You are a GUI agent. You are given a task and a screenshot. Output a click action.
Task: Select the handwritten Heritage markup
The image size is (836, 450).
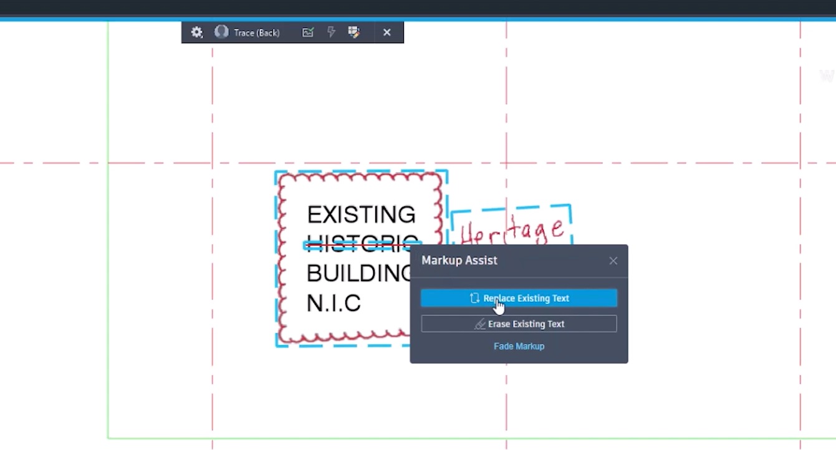point(511,229)
